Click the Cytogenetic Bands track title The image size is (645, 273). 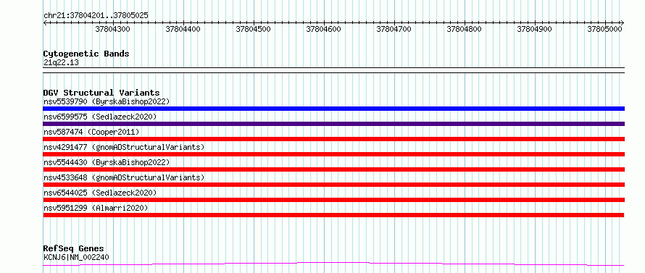(86, 54)
